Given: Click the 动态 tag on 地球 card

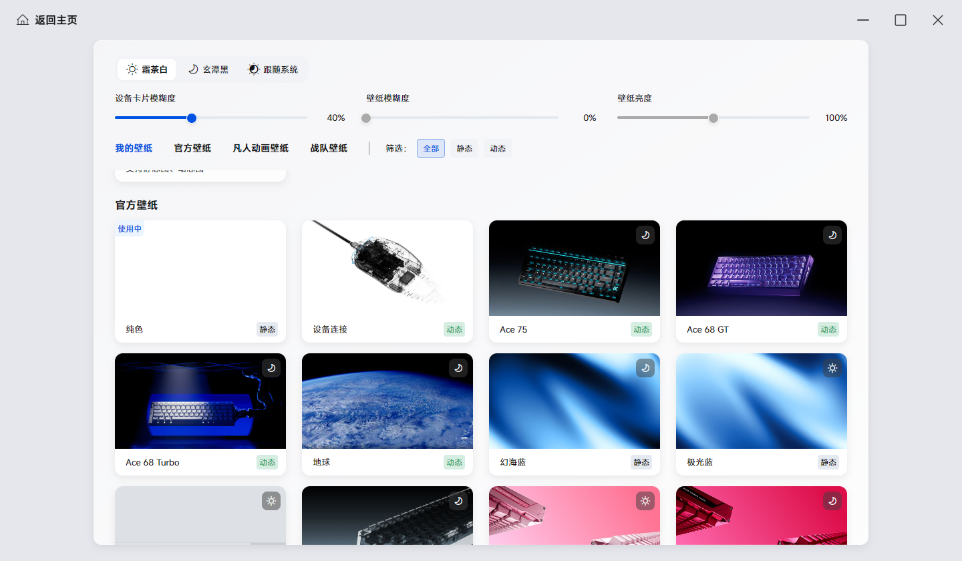Looking at the screenshot, I should coord(454,462).
